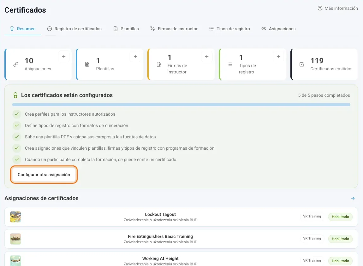Click the checkbox icon in Certificados emitidos card
Image resolution: width=363 pixels, height=266 pixels.
[302, 64]
